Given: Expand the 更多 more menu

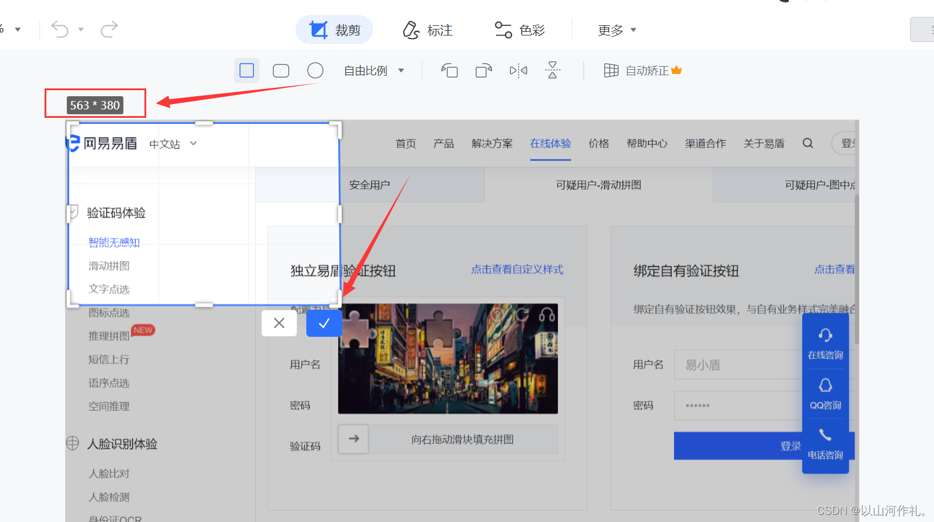Looking at the screenshot, I should 617,30.
